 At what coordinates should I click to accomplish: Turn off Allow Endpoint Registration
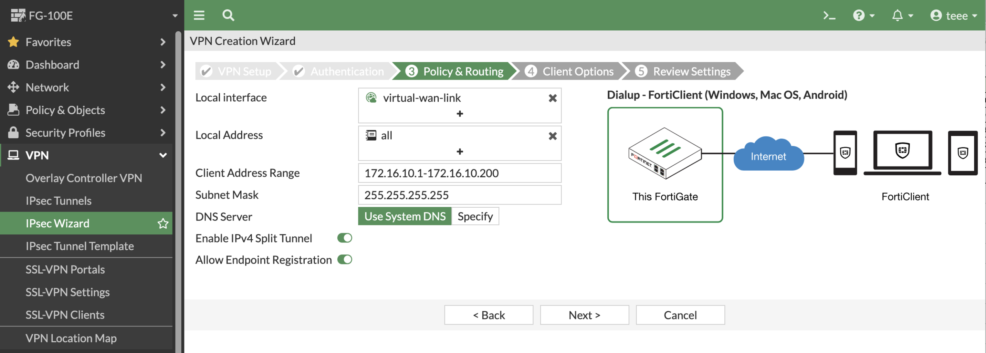click(x=344, y=260)
